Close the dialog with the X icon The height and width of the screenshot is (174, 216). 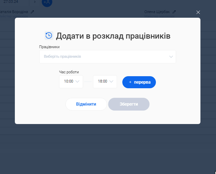(x=198, y=12)
